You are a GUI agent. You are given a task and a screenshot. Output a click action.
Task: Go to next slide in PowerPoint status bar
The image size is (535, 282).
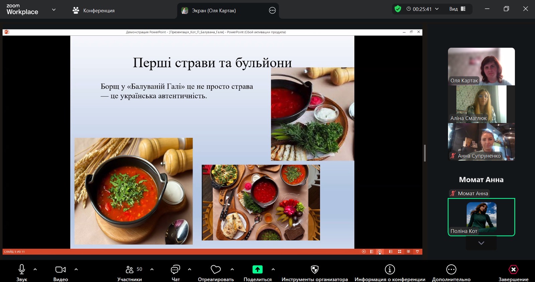[x=380, y=252]
